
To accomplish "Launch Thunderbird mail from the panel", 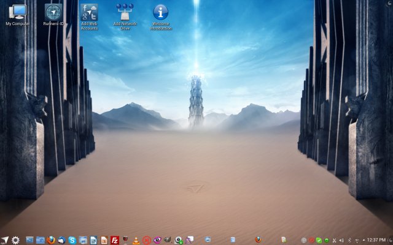I will tap(61, 240).
